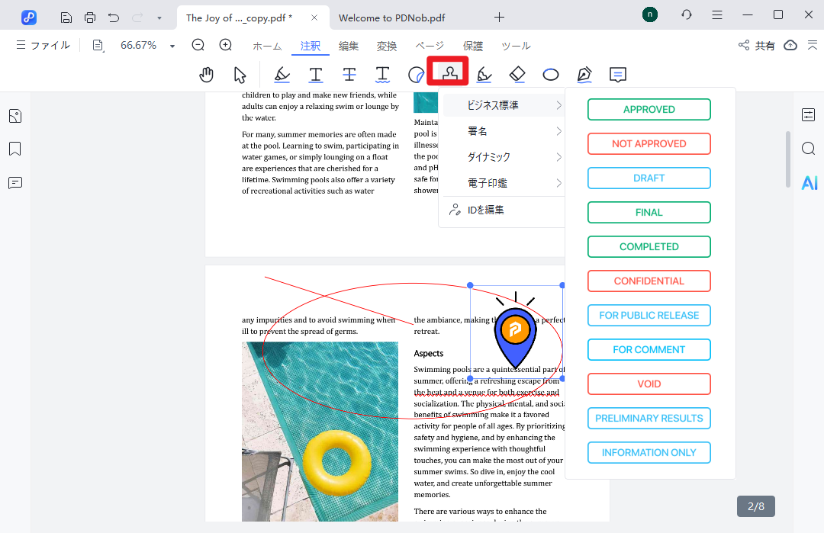Insert the CONFIDENTIAL stamp
The width and height of the screenshot is (824, 533).
(x=649, y=281)
